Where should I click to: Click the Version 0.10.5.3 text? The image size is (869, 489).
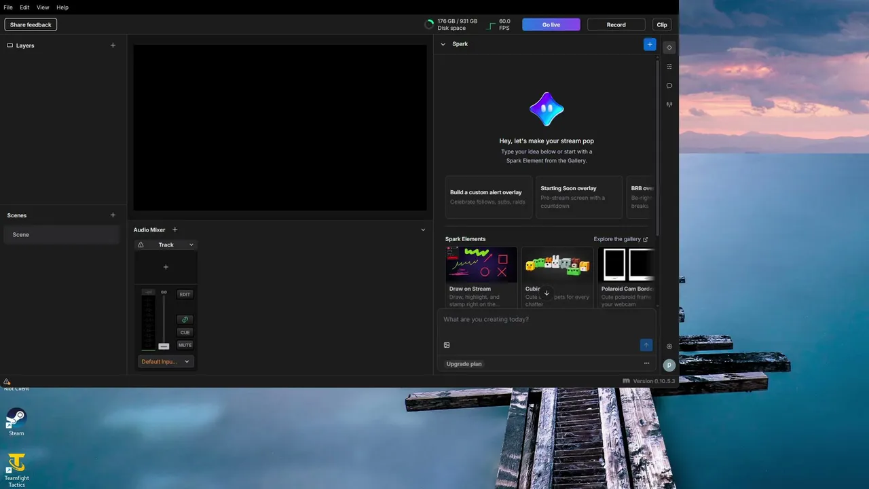point(654,382)
